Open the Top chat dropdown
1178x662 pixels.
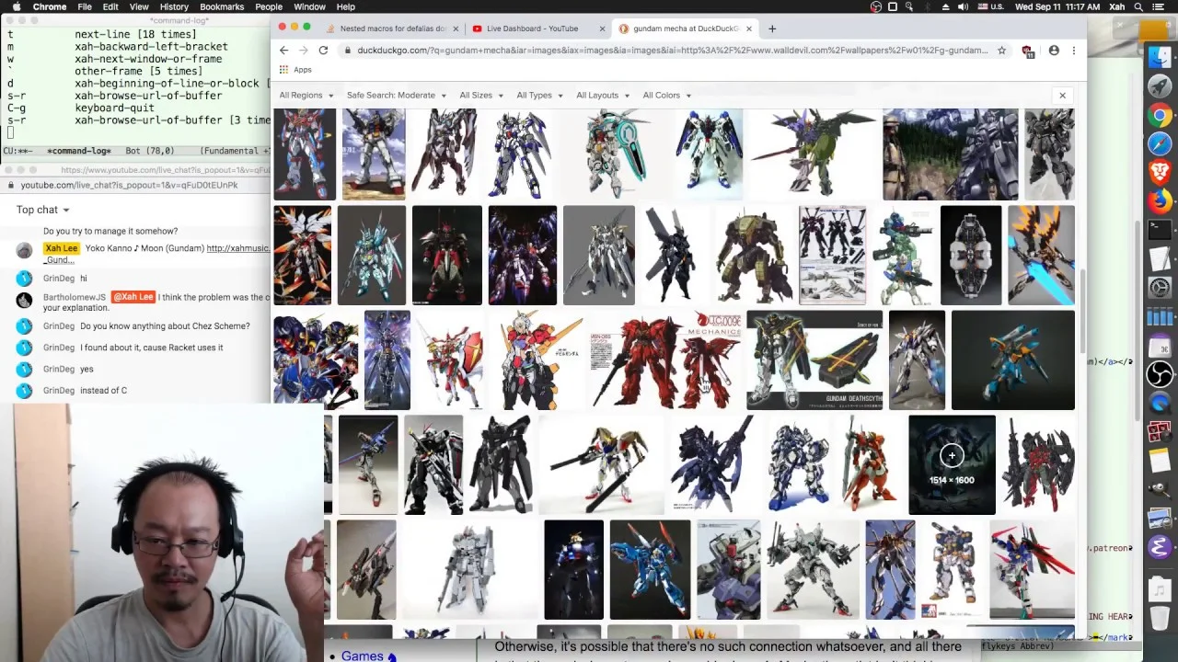(42, 210)
